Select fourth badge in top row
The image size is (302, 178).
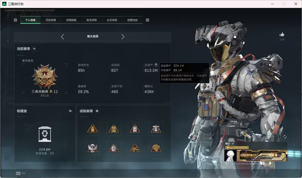(156, 129)
